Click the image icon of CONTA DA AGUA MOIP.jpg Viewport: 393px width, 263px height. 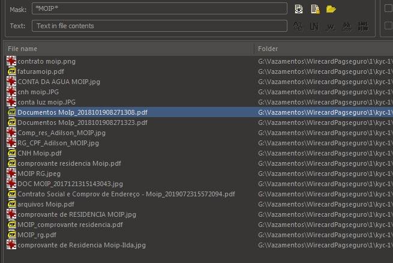11,82
